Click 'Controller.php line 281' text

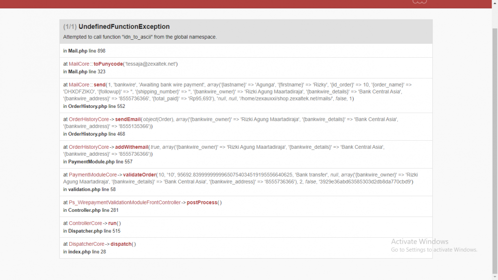[94, 210]
